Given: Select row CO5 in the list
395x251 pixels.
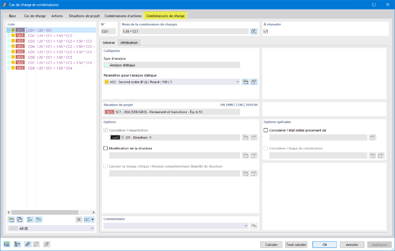Looking at the screenshot, I should pyautogui.click(x=51, y=52).
